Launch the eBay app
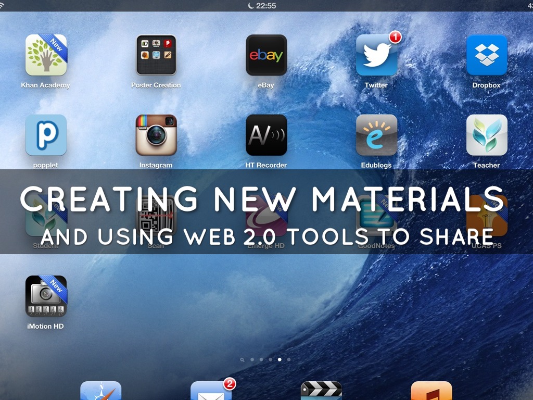Screen dimensions: 533x400 coord(266,55)
